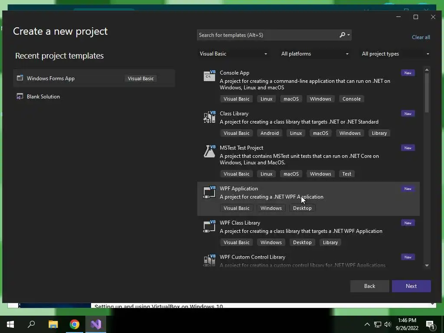Select the WPF Custom Control Library title

point(253,257)
